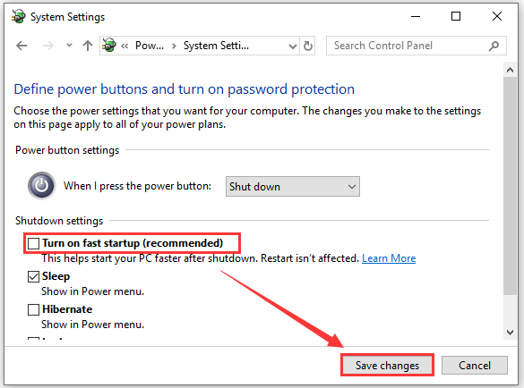Enable Turn on fast startup checkbox
Viewport: 524px width, 388px height.
click(33, 243)
